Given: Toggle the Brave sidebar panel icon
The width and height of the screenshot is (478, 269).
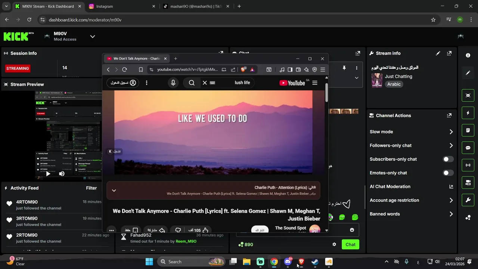Looking at the screenshot, I should pyautogui.click(x=290, y=69).
